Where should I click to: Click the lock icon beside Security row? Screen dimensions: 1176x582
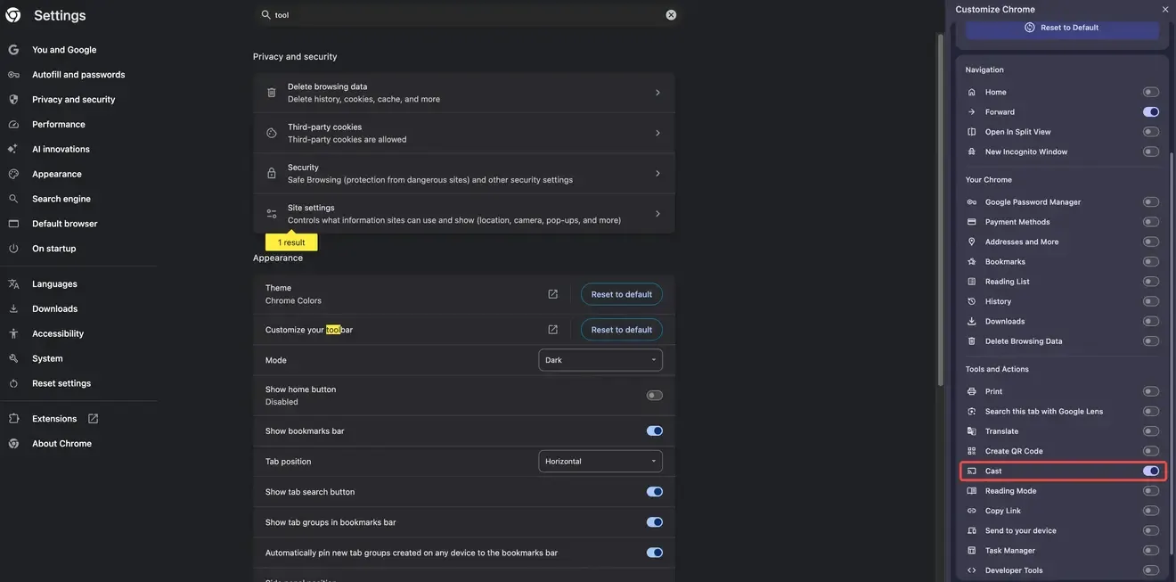tap(272, 174)
